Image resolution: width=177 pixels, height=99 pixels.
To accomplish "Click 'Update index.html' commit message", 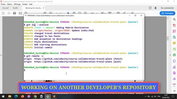I will 83,31.
